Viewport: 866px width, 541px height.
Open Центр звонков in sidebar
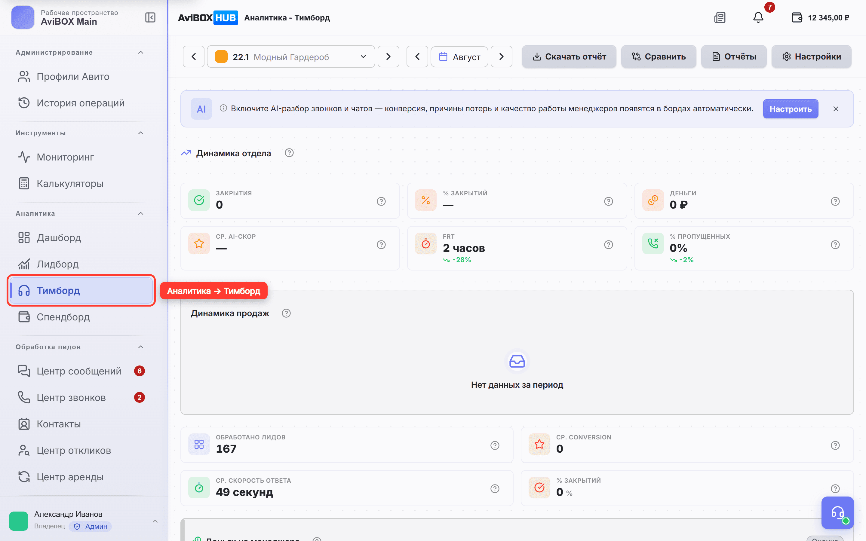tap(81, 398)
